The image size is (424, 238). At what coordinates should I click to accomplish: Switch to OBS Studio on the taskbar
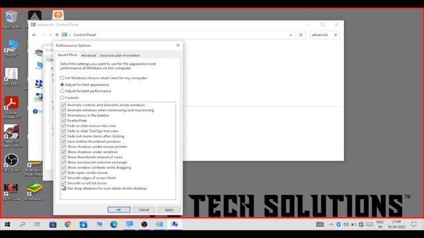click(144, 224)
